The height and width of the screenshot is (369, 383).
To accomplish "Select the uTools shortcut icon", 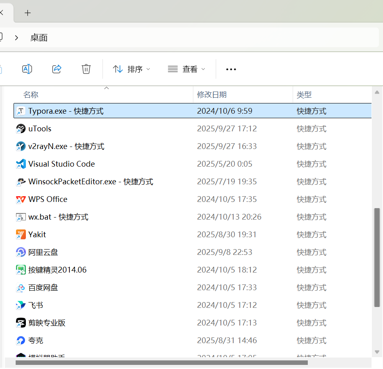I will [x=21, y=129].
